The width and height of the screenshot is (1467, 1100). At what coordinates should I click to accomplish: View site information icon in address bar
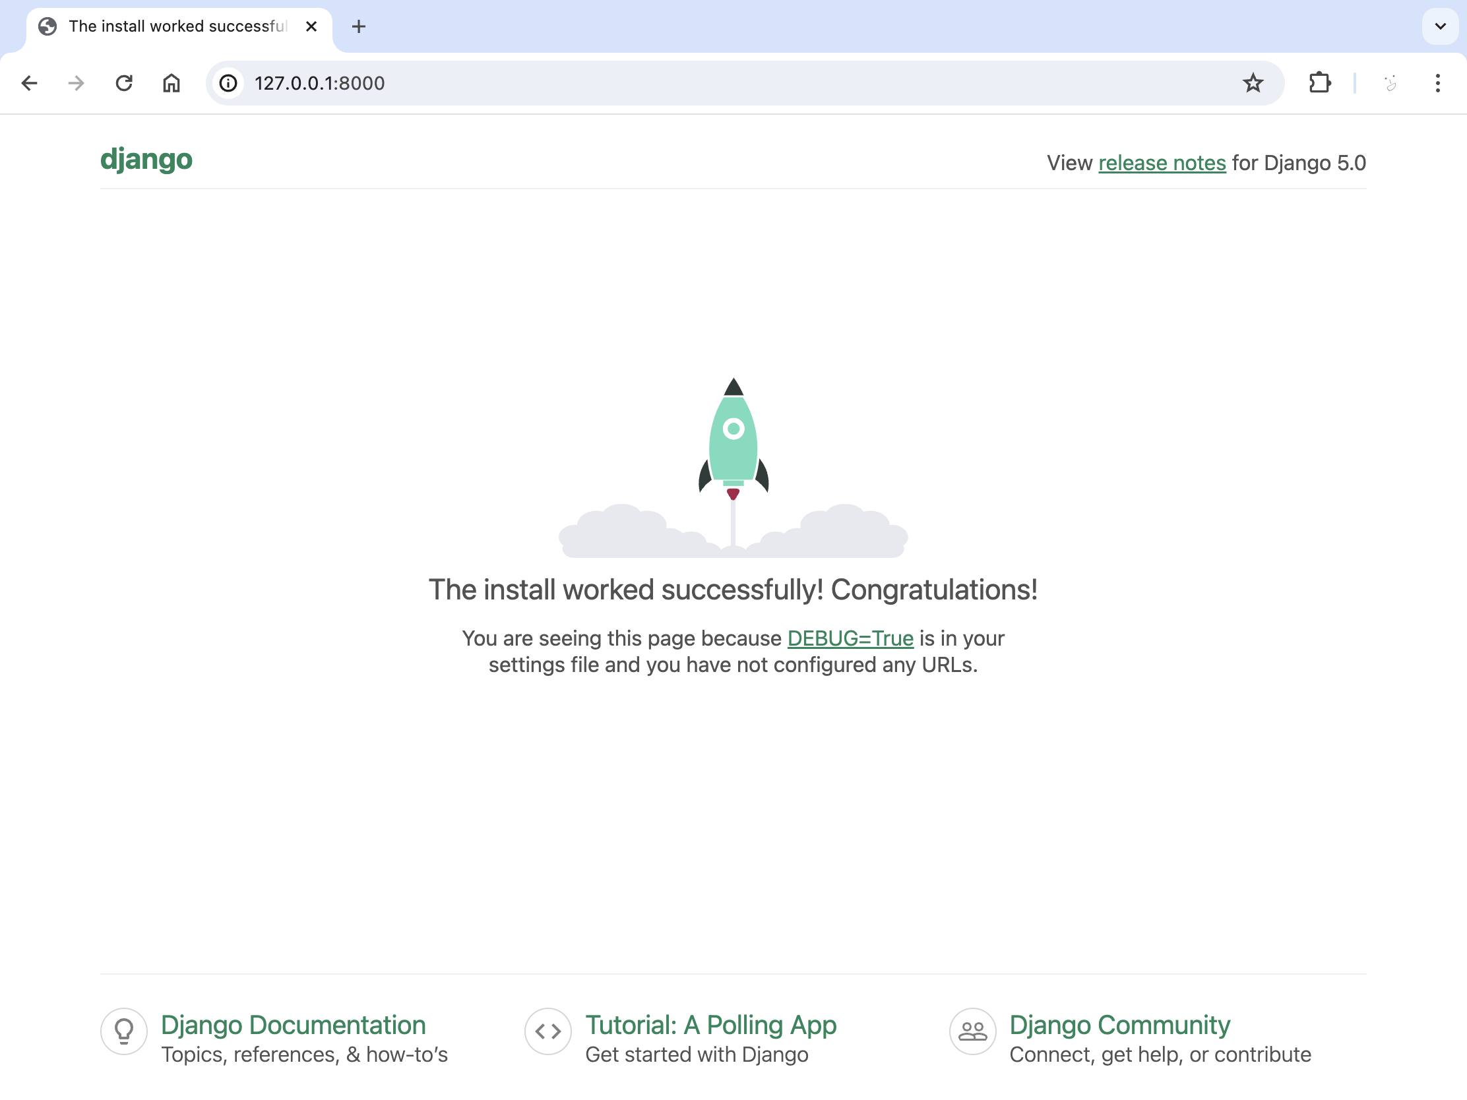(228, 83)
